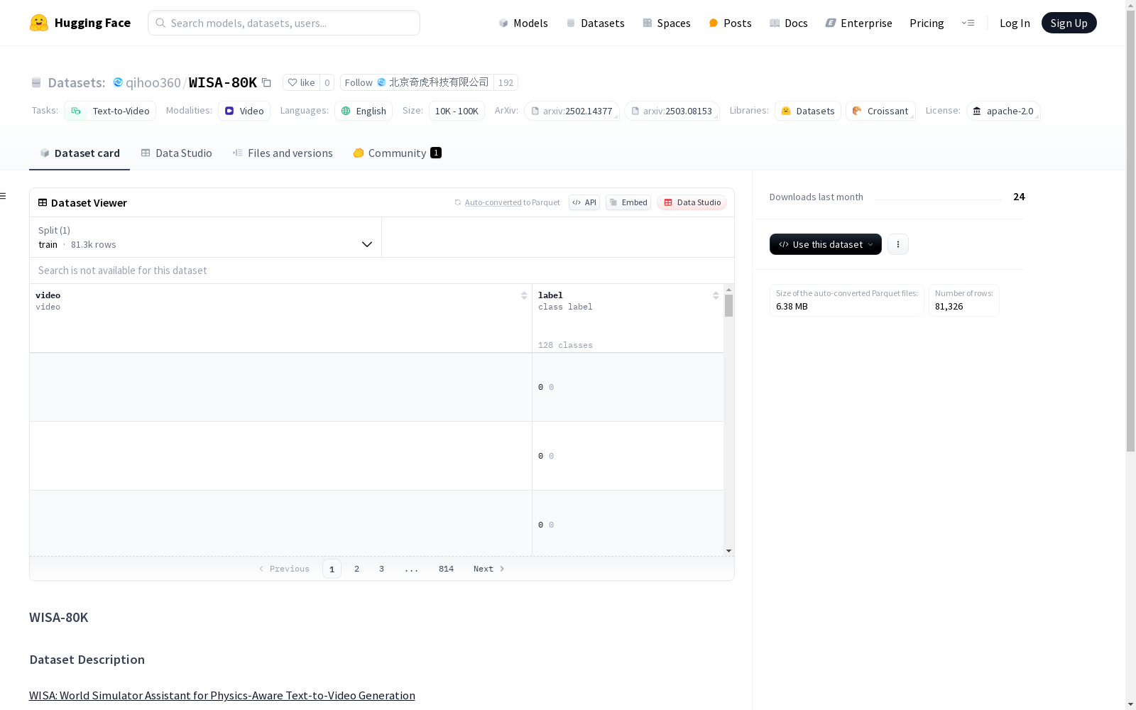Switch to the Dataset card tab
Screen dimensions: 1136x710
click(x=80, y=153)
